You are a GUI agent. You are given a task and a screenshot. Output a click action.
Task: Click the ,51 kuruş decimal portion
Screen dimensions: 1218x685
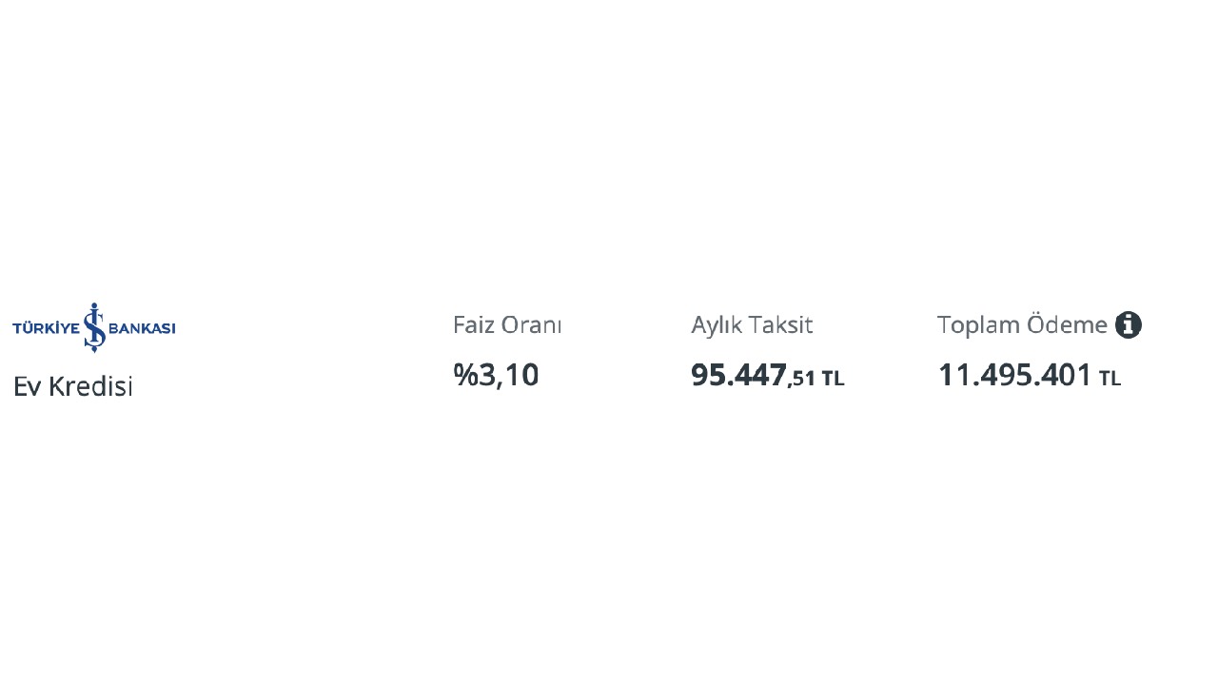(802, 379)
